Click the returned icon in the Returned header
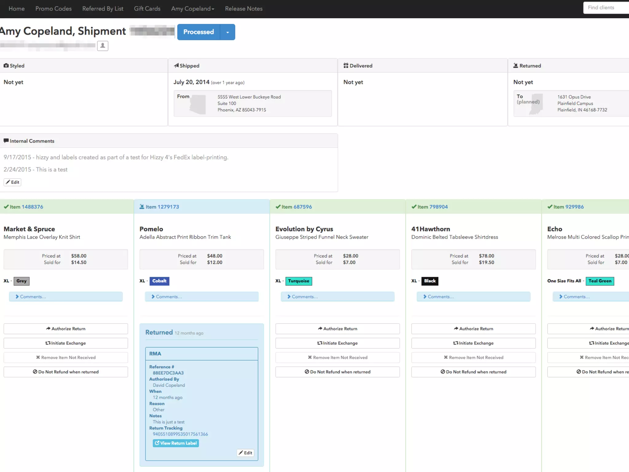 coord(516,65)
